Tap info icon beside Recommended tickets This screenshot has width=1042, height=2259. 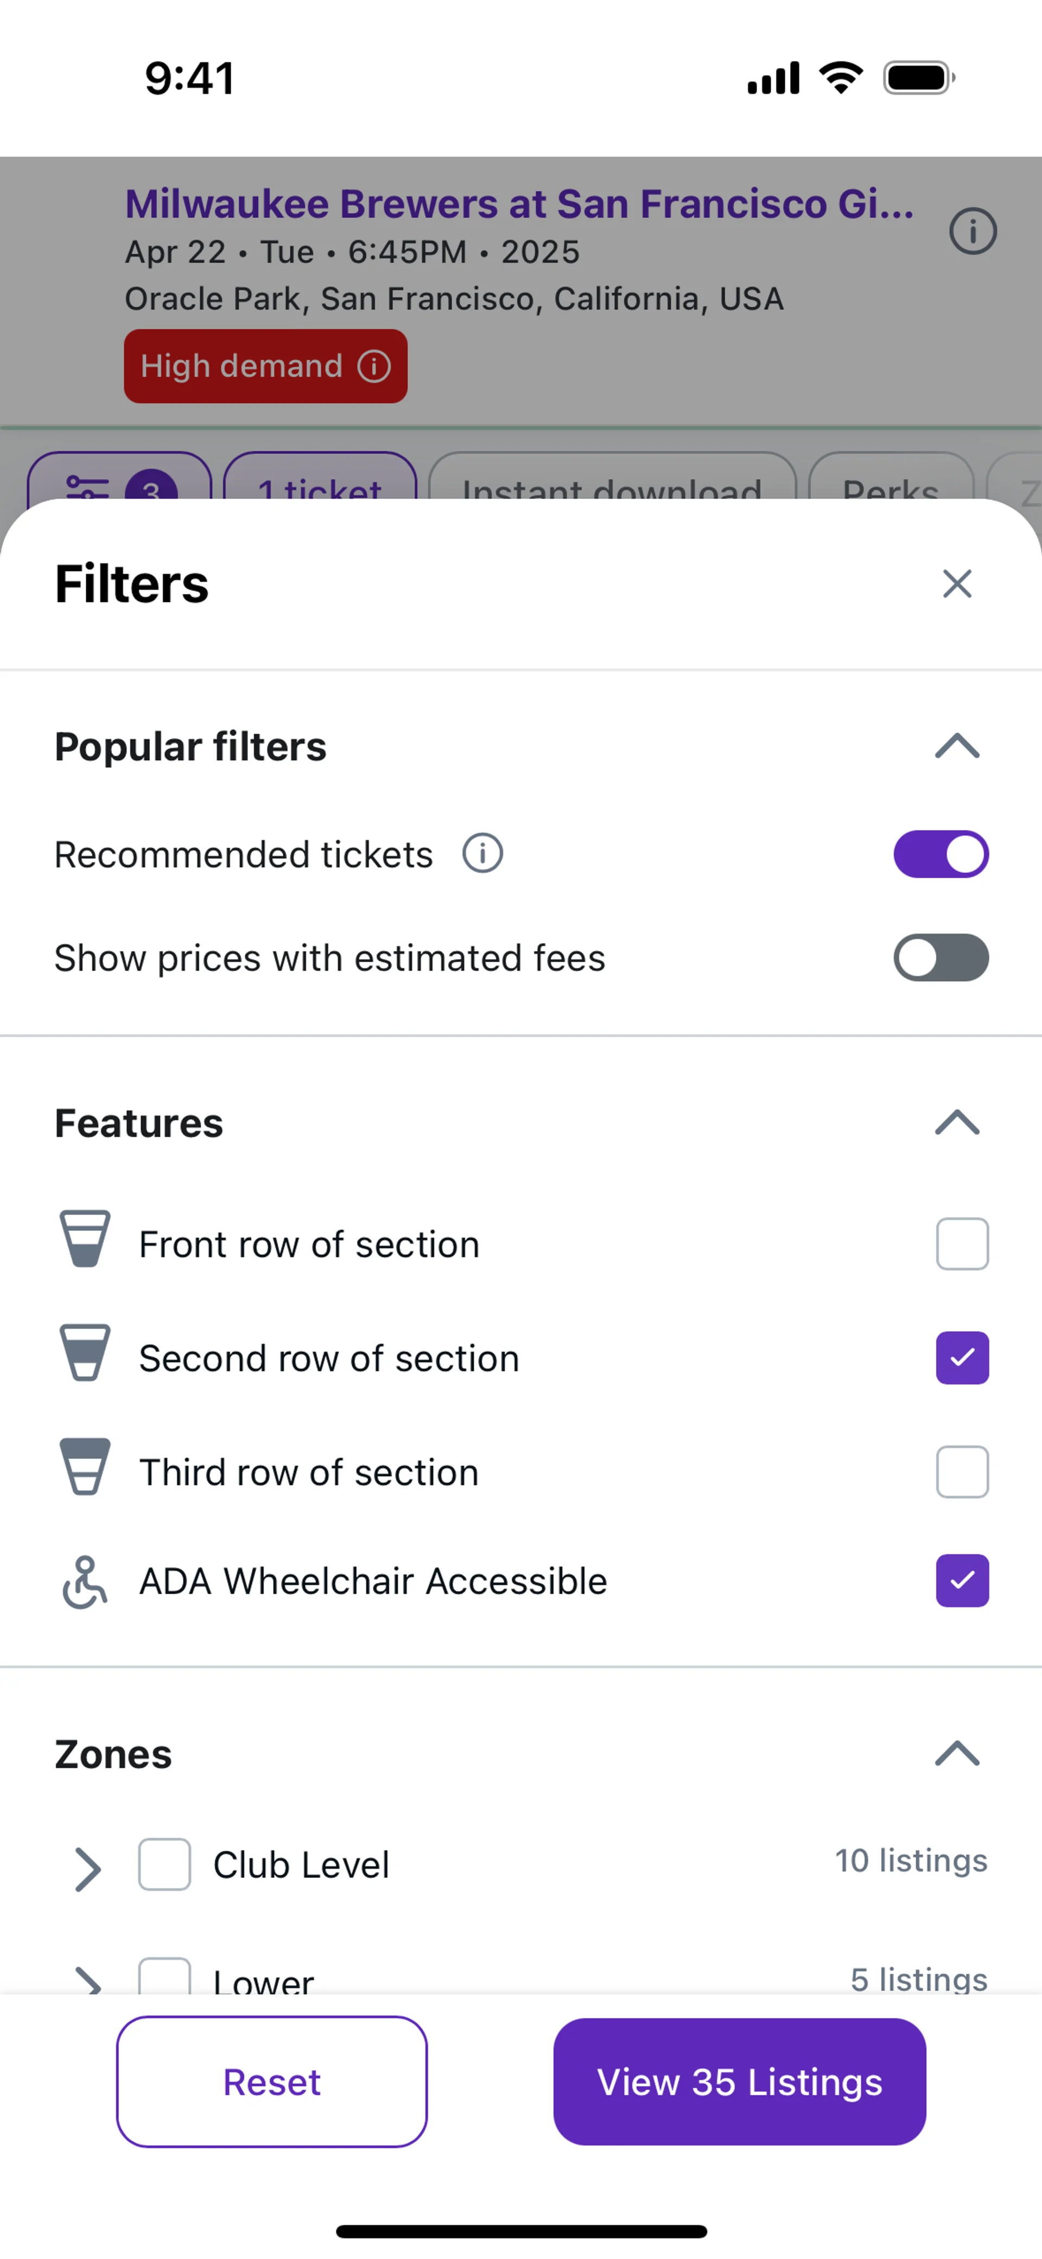(x=482, y=853)
